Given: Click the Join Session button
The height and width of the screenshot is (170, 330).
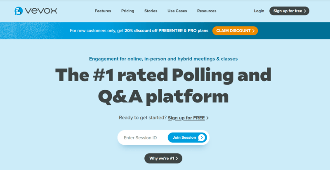Looking at the screenshot, I should point(187,137).
